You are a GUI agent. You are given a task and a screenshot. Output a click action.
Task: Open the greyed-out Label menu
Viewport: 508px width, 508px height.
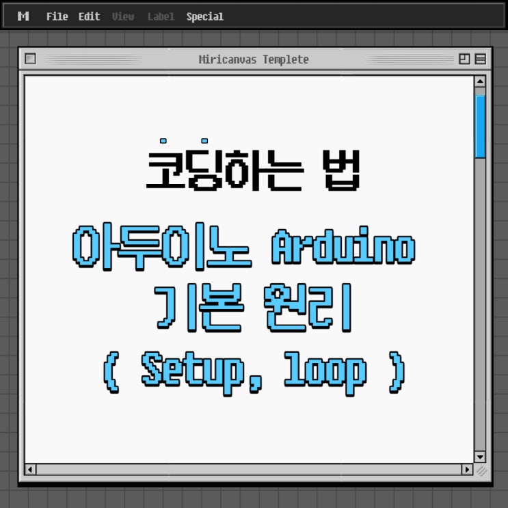pyautogui.click(x=161, y=16)
